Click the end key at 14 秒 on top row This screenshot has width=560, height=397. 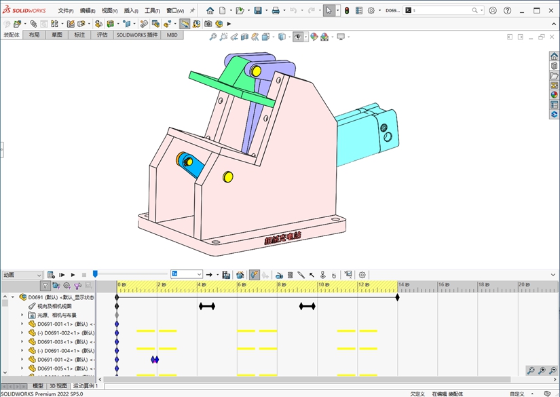coord(398,297)
